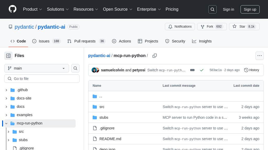View commit History

click(252, 70)
